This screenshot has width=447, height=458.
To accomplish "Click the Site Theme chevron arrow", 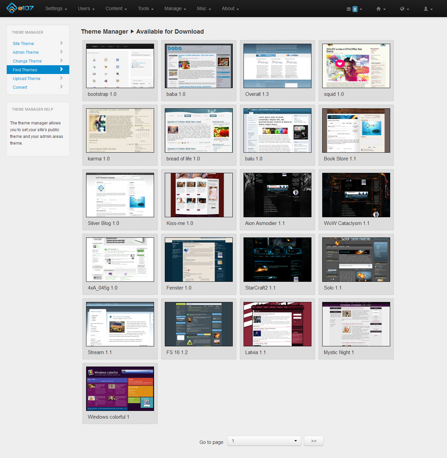I will point(62,43).
